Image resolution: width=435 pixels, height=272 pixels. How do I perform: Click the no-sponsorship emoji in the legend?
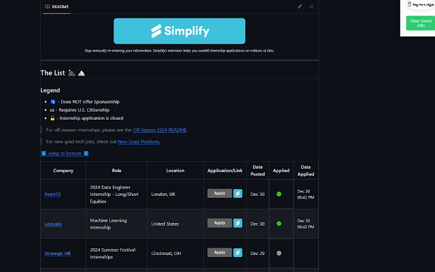pyautogui.click(x=53, y=102)
